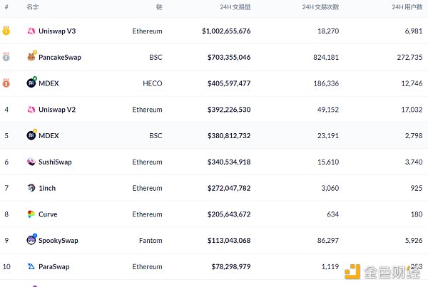
Task: Click the bronze third-place medal icon
Action: point(6,83)
